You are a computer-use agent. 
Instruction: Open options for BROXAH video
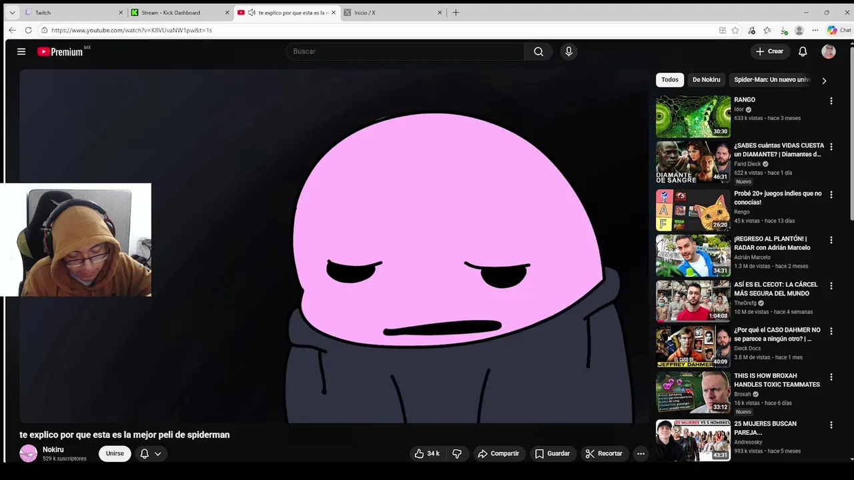831,377
